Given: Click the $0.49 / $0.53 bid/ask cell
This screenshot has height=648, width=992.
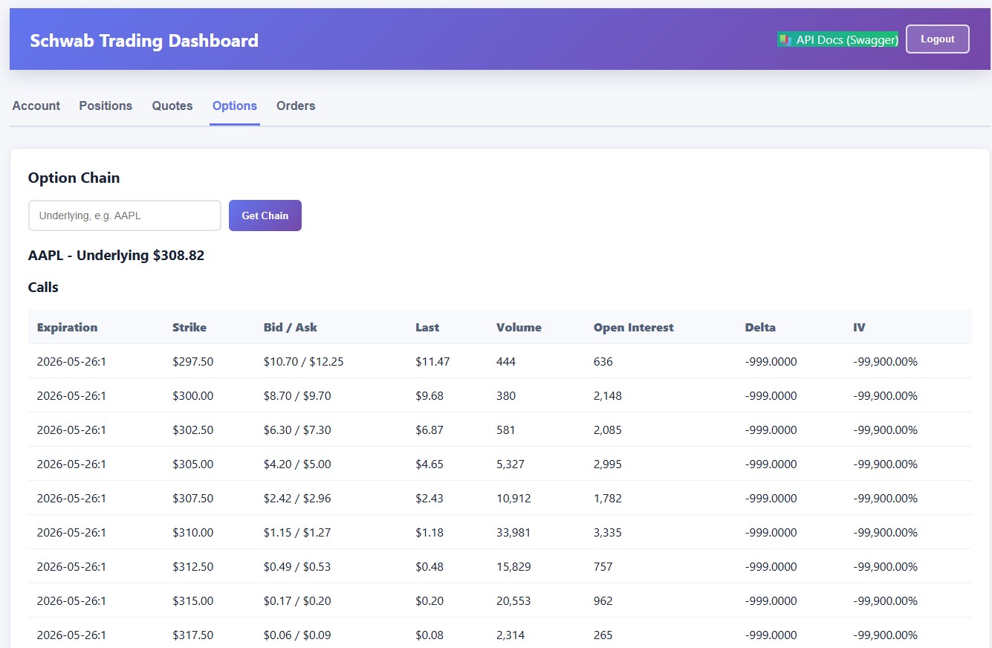Looking at the screenshot, I should pos(297,567).
